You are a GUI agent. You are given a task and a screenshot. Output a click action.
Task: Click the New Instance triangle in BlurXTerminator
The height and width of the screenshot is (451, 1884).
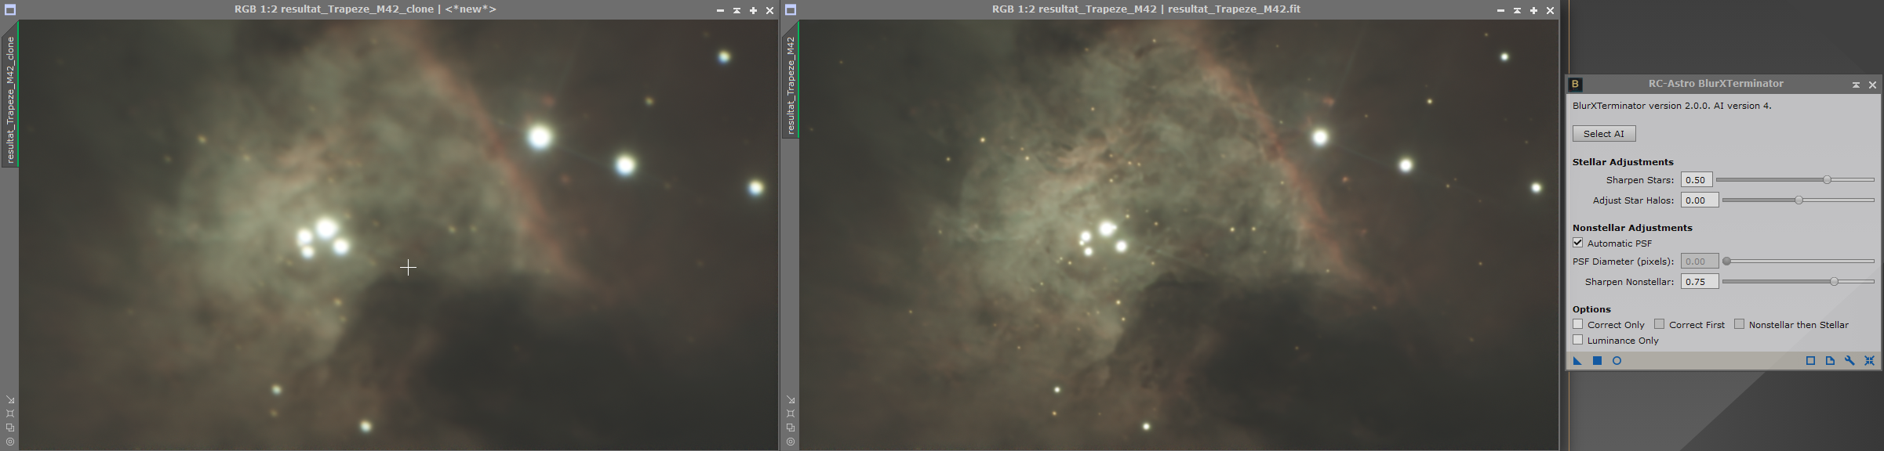(1577, 361)
